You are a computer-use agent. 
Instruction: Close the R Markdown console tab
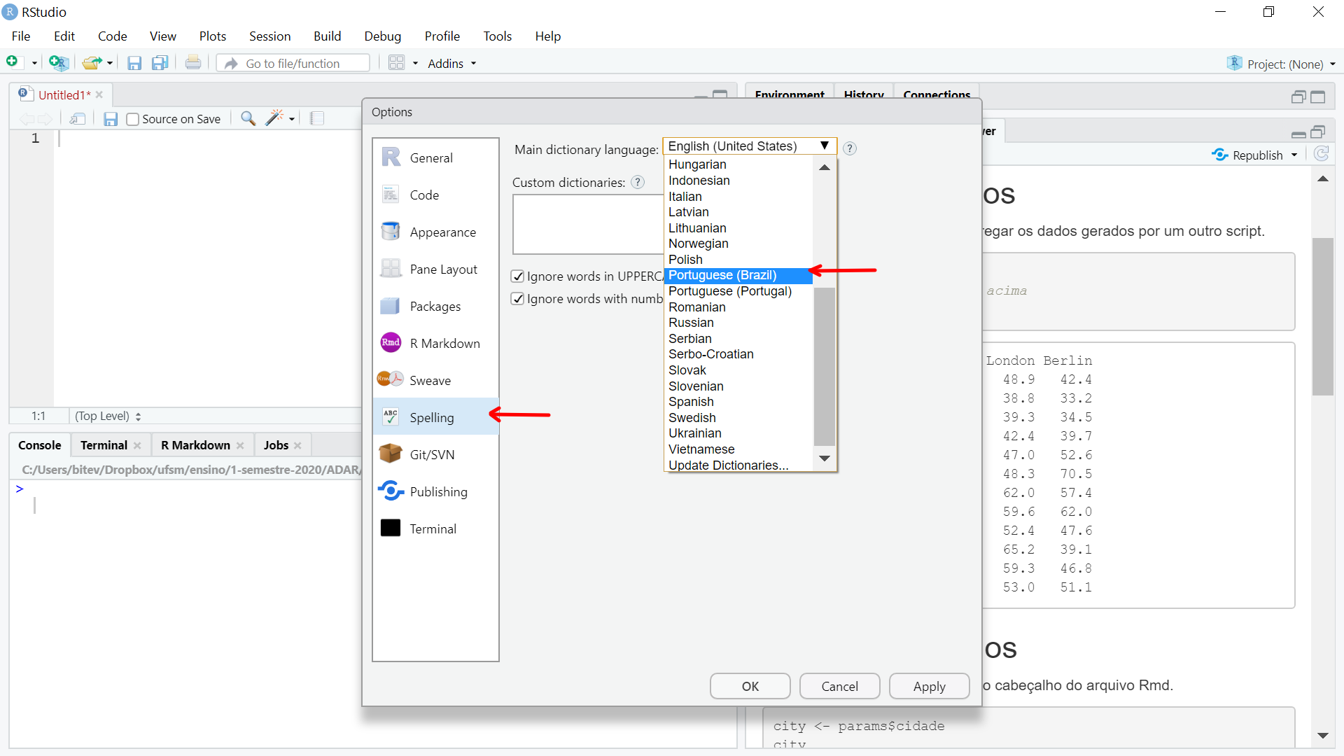click(x=240, y=446)
